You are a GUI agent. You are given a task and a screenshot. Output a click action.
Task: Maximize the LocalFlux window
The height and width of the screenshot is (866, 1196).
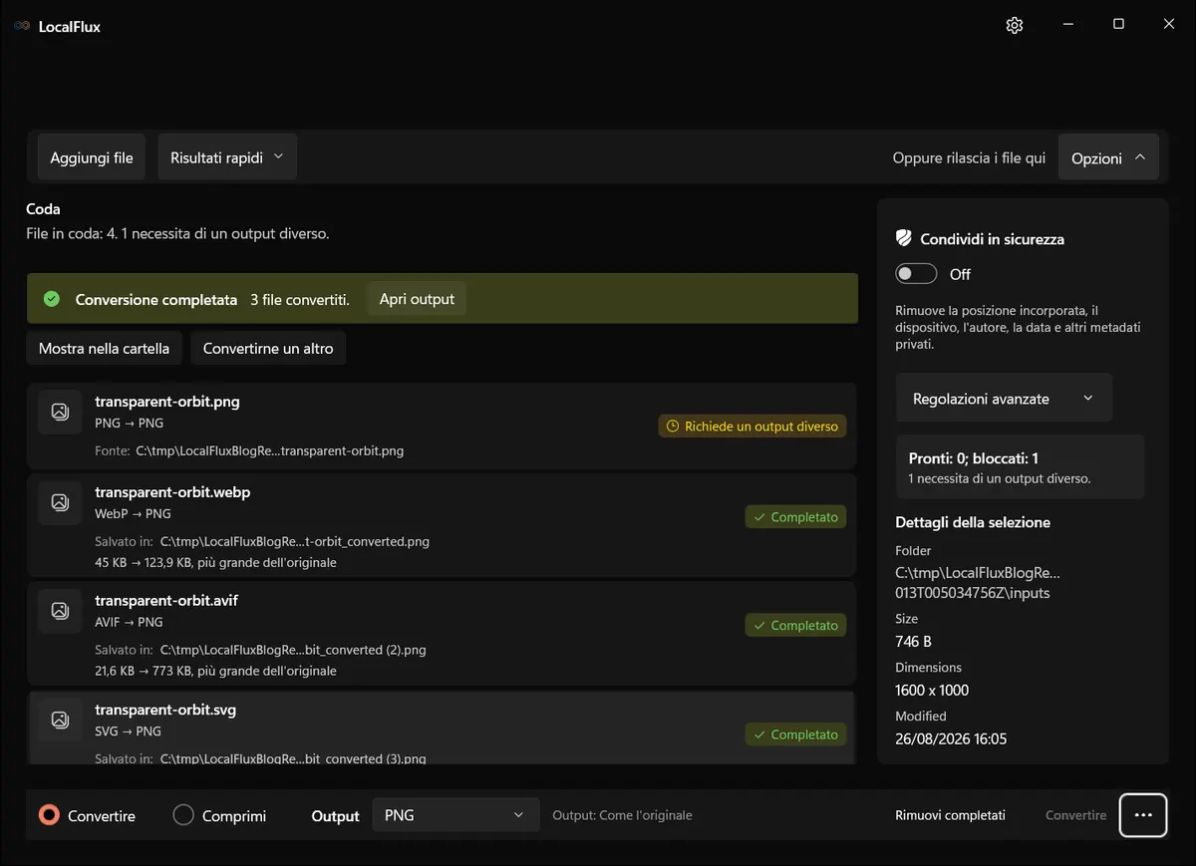point(1118,24)
